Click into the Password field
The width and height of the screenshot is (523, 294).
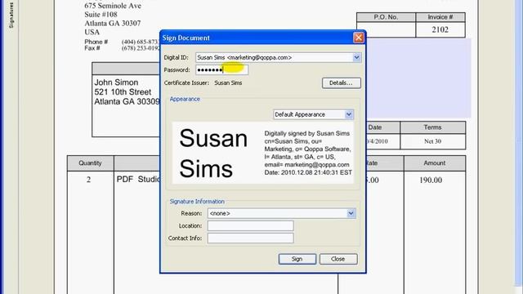[x=221, y=69]
